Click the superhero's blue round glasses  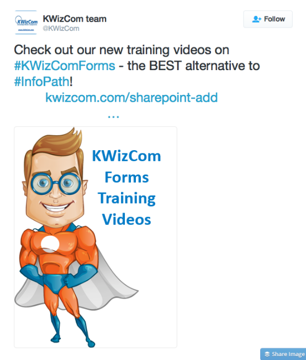tap(56, 184)
